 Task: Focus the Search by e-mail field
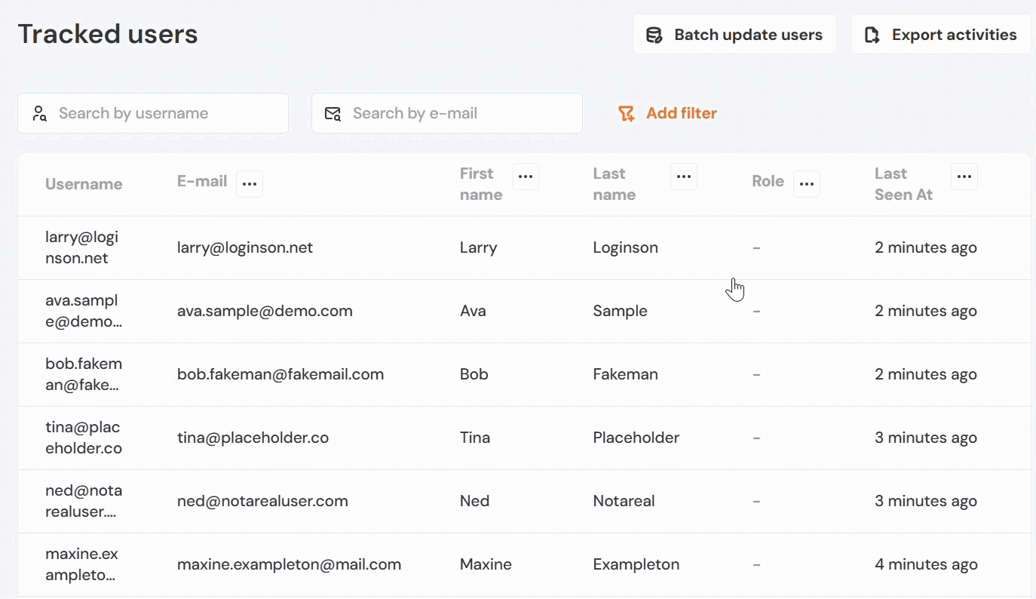click(x=460, y=113)
